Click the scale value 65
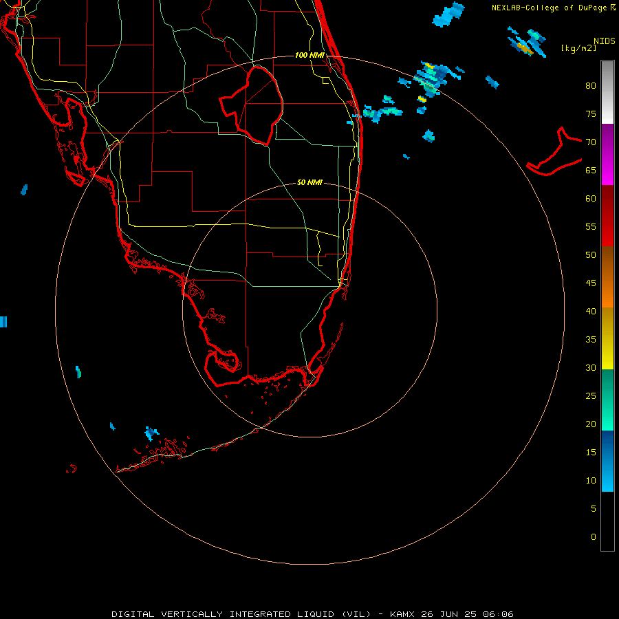The image size is (619, 619). coord(591,170)
